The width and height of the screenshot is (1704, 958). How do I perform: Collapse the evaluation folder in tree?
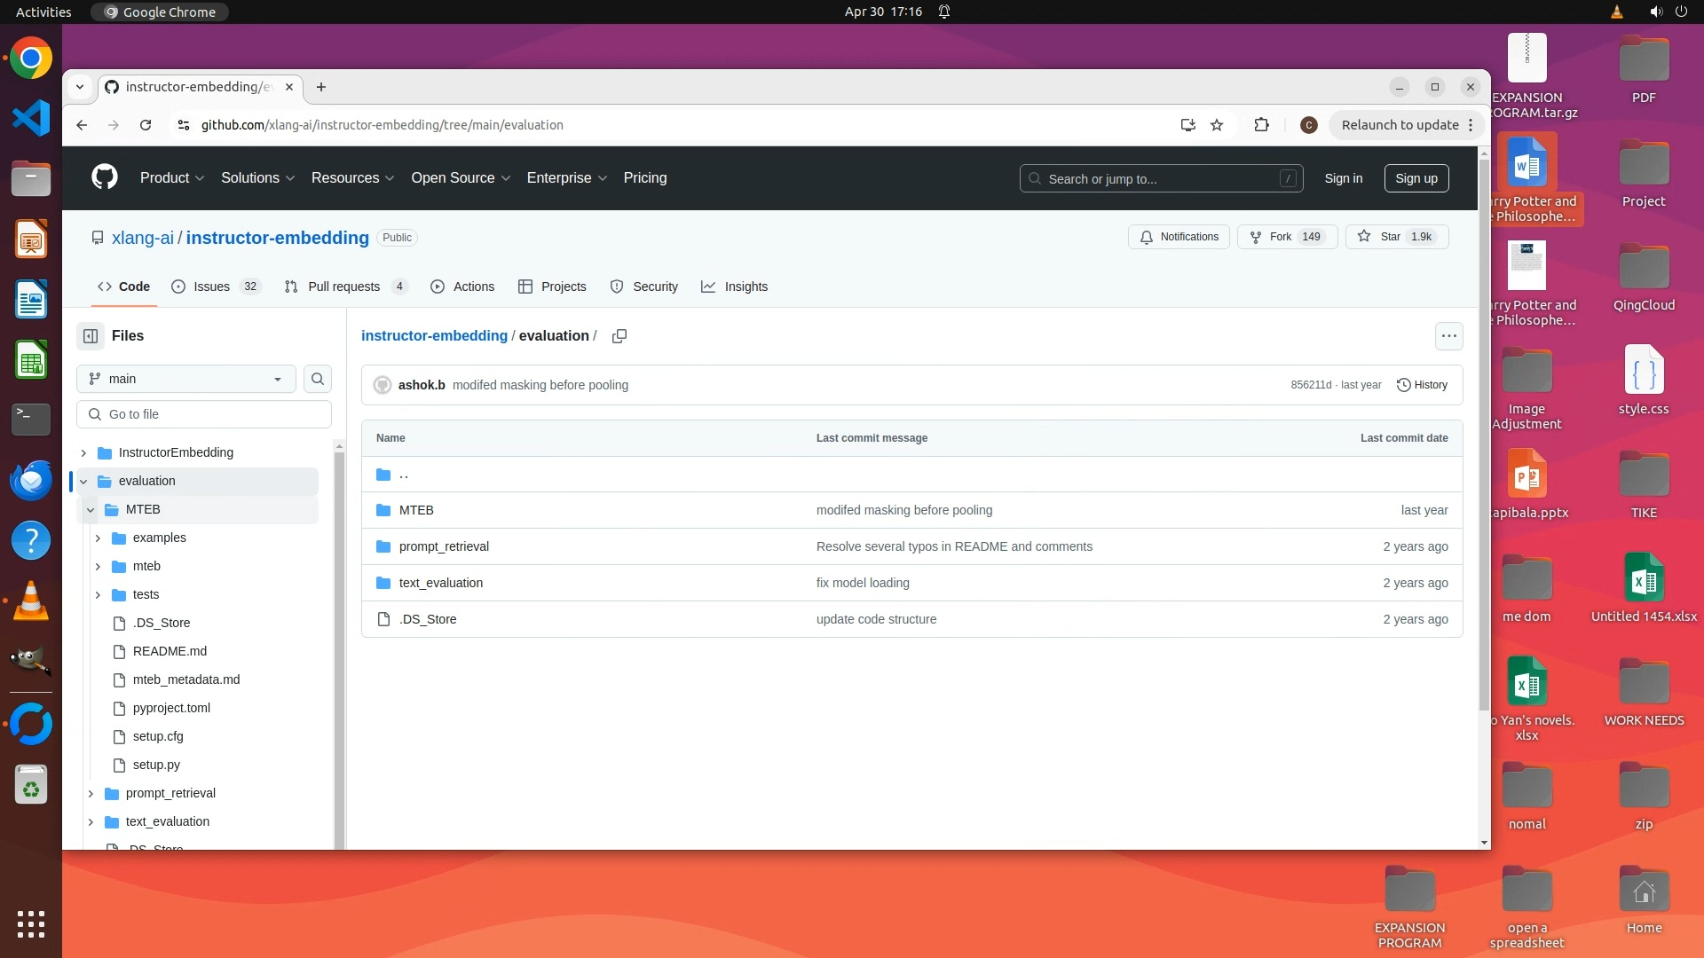click(83, 482)
